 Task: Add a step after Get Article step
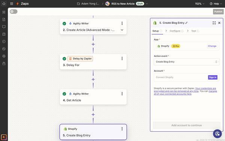(x=93, y=115)
